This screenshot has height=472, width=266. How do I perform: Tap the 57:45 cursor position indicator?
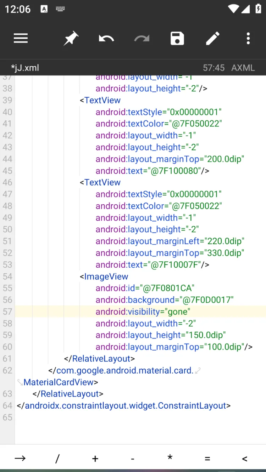point(214,68)
